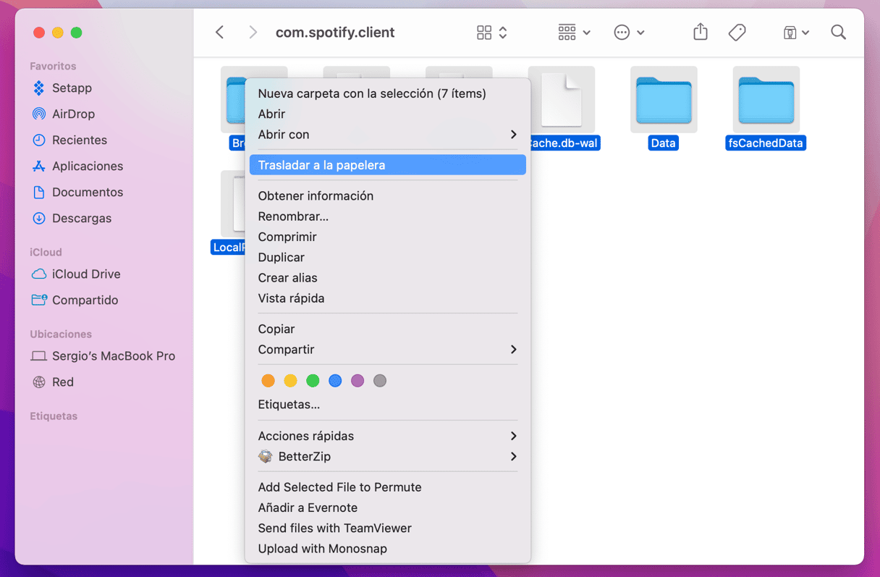880x577 pixels.
Task: Expand the BetterZip submenu
Action: coord(387,456)
